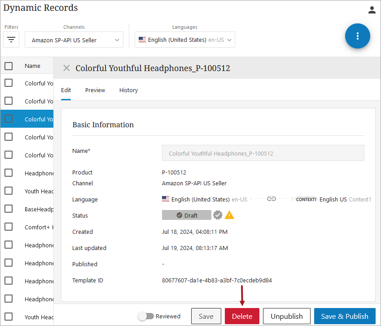Open the user account icon
The image size is (381, 326).
(x=372, y=10)
